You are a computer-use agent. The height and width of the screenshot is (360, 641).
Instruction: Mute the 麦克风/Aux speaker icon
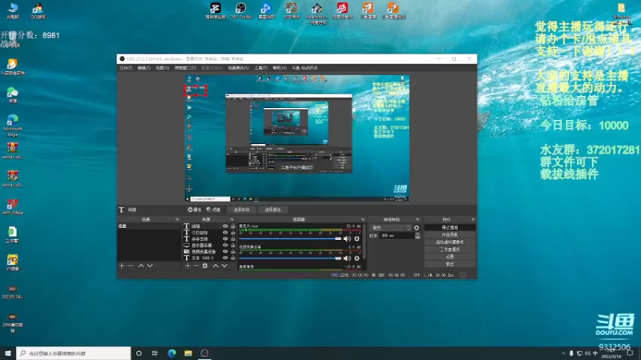click(x=347, y=238)
